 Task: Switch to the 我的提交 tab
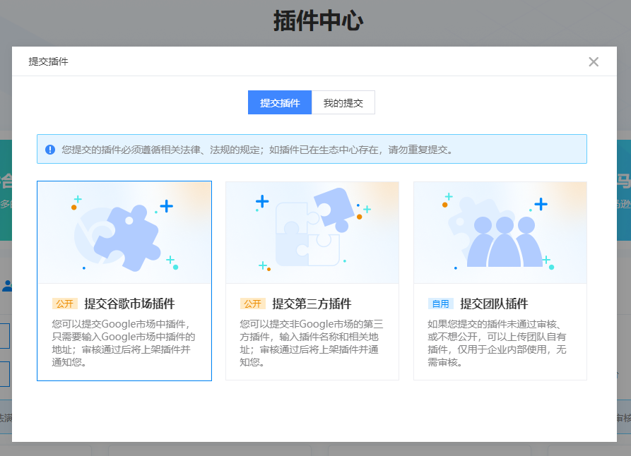coord(343,103)
